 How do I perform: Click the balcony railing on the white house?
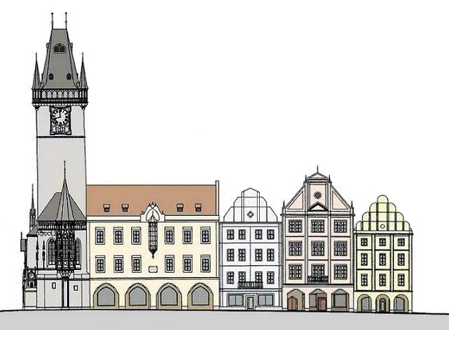tap(249, 284)
